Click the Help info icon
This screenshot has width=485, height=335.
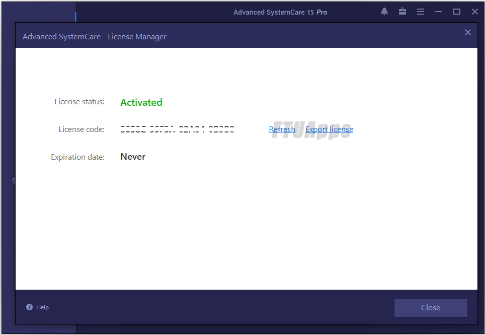click(x=29, y=307)
